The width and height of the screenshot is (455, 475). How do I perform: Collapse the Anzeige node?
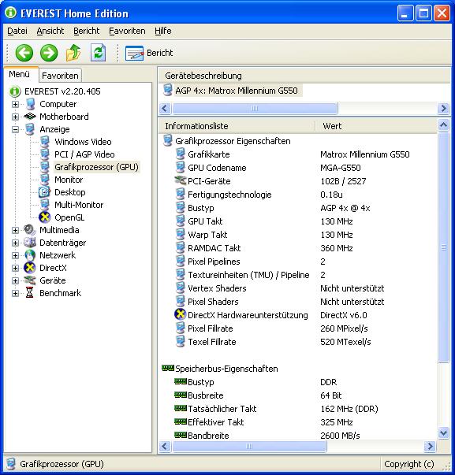(x=15, y=129)
